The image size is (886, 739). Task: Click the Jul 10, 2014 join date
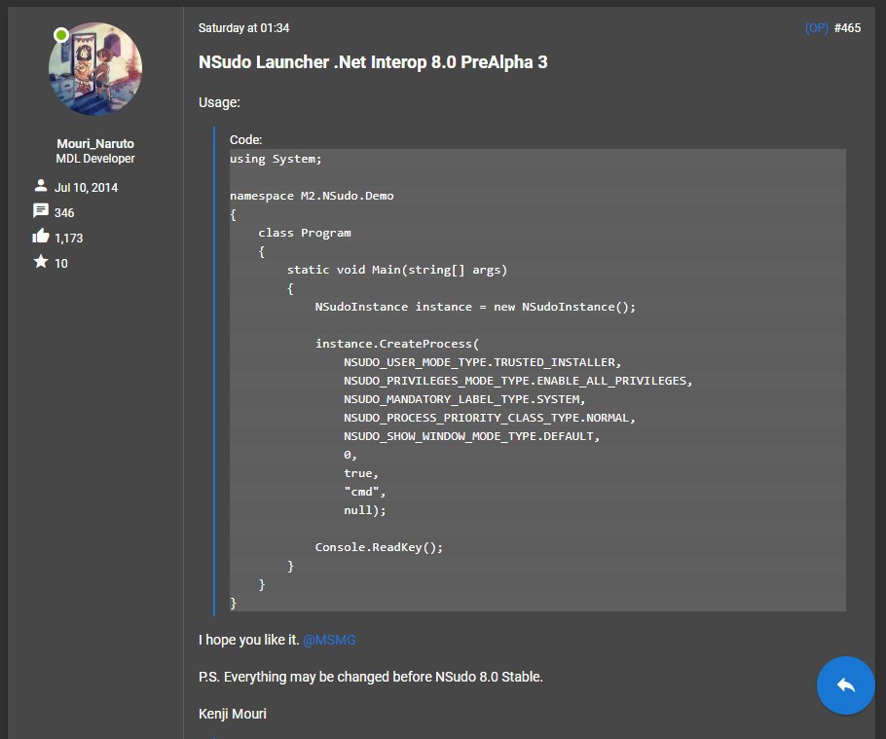87,187
